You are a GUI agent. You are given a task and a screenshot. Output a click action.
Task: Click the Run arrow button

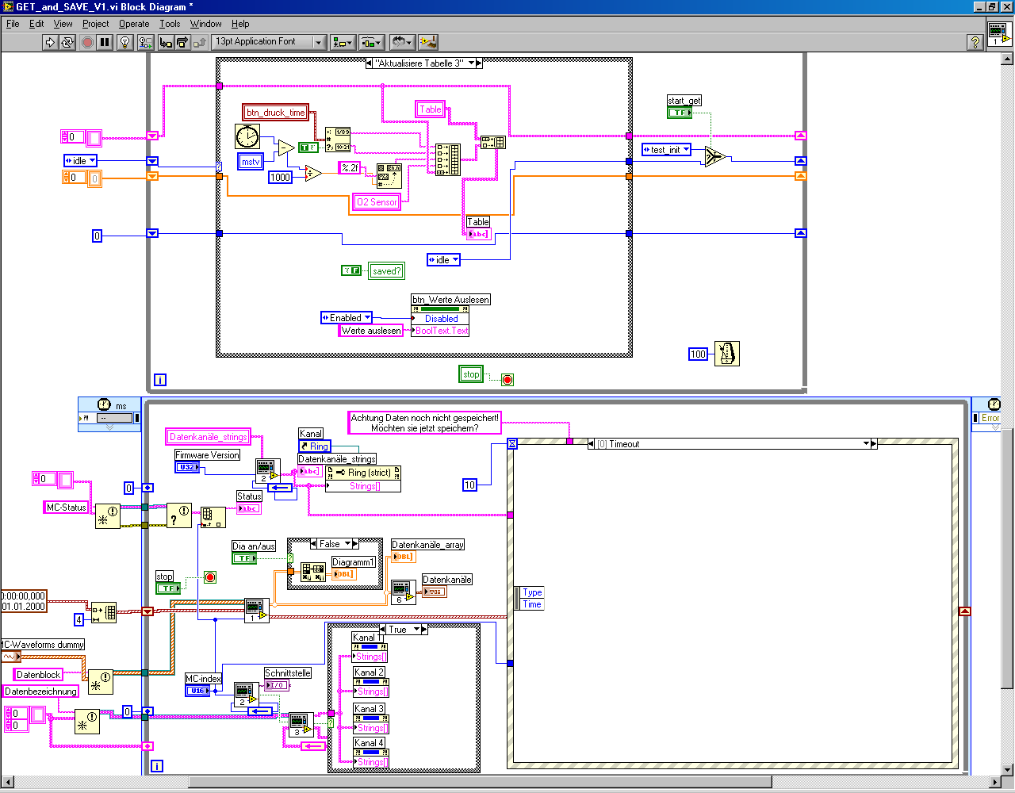[50, 42]
